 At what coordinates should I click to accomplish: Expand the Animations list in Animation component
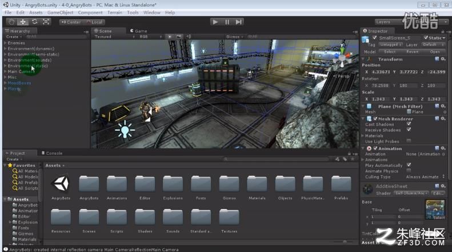coord(363,159)
